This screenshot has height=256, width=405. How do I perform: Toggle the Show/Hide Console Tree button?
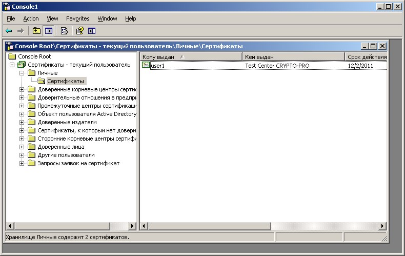click(48, 31)
